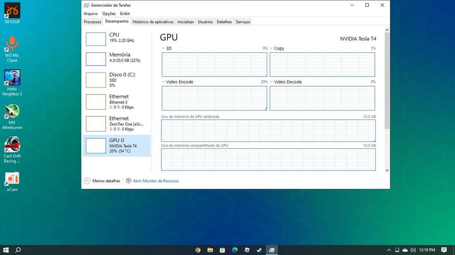The width and height of the screenshot is (455, 255).
Task: Click Abrir Monitor de Recursos link
Action: [155, 181]
